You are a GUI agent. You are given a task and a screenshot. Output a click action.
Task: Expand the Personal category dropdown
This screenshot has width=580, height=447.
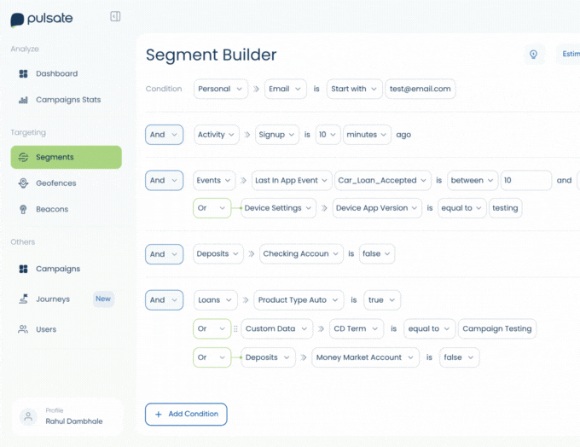[x=220, y=89]
